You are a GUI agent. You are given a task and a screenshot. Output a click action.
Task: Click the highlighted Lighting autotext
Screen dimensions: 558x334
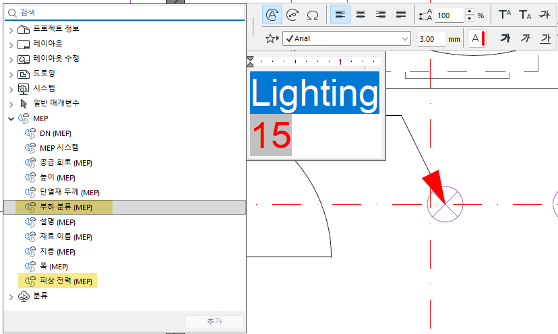315,92
